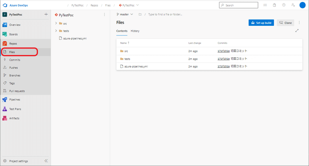Click Repos in the breadcrumb
This screenshot has height=166, width=309.
point(94,5)
